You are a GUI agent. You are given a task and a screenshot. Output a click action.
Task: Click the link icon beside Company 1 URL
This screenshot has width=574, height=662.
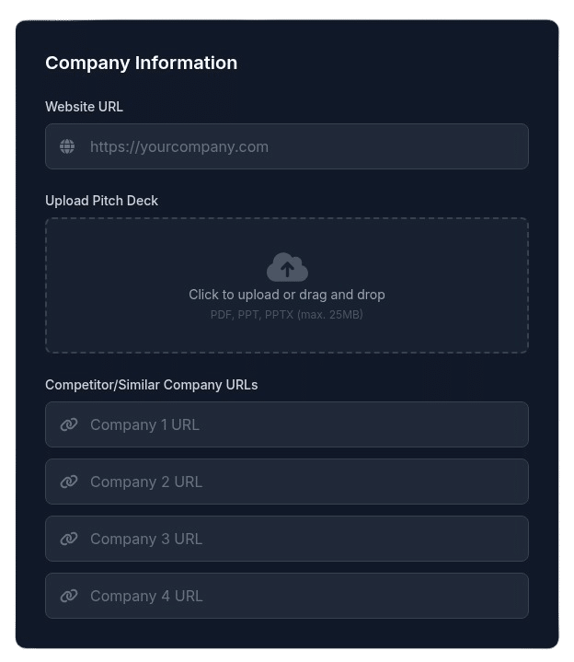click(68, 424)
